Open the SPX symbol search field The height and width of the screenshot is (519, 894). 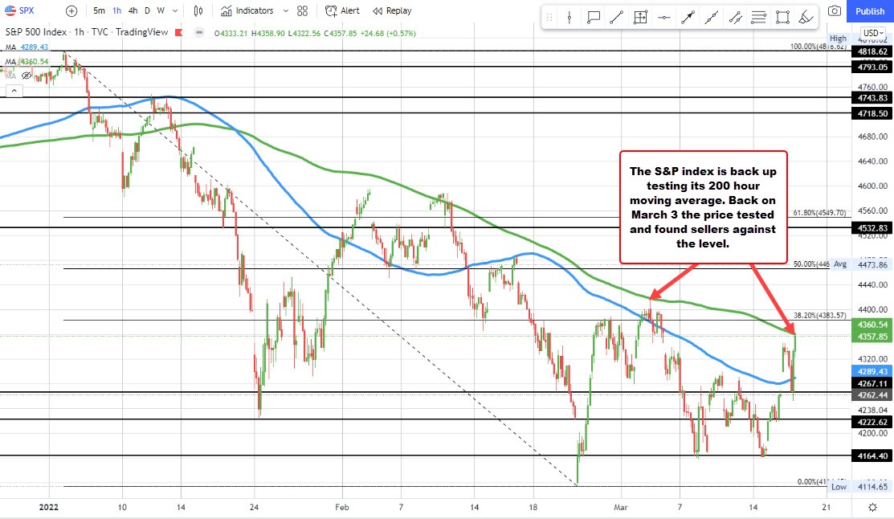[x=26, y=10]
